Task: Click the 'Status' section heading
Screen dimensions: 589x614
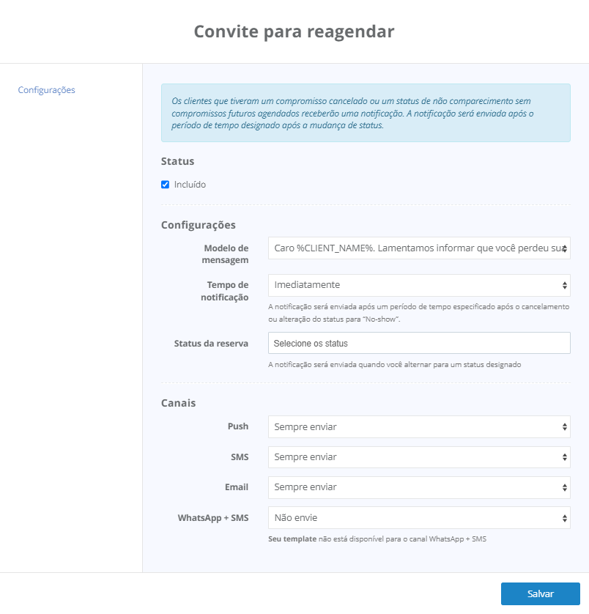Action: coord(177,161)
